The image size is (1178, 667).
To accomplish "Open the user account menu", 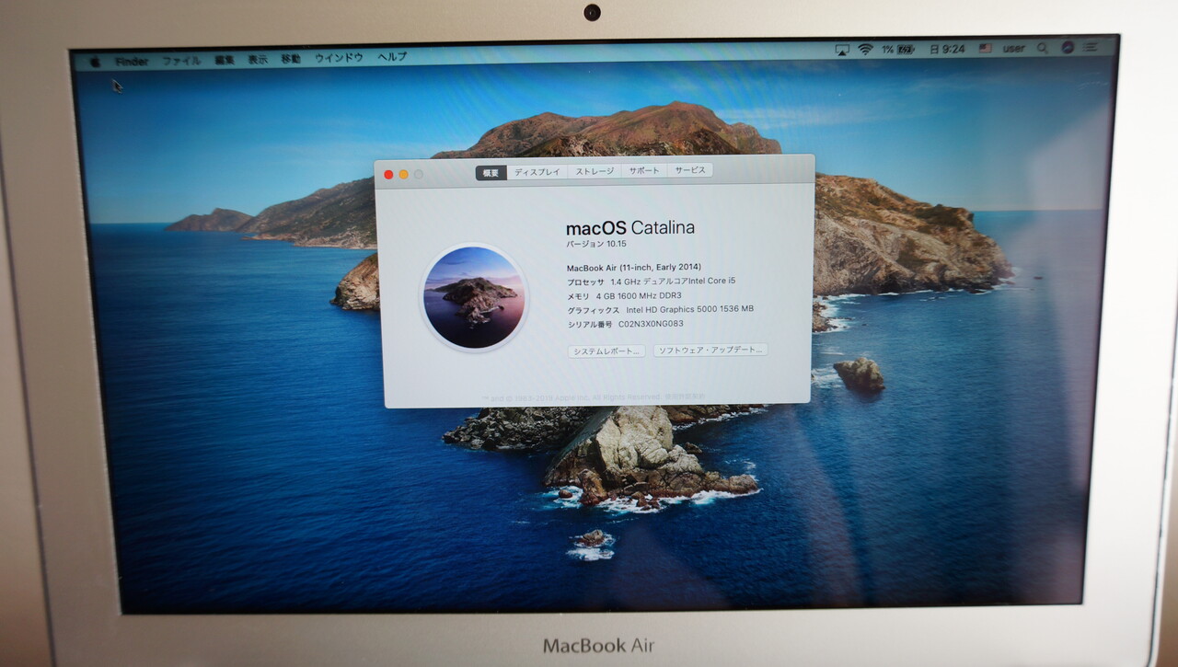I will [x=1013, y=49].
